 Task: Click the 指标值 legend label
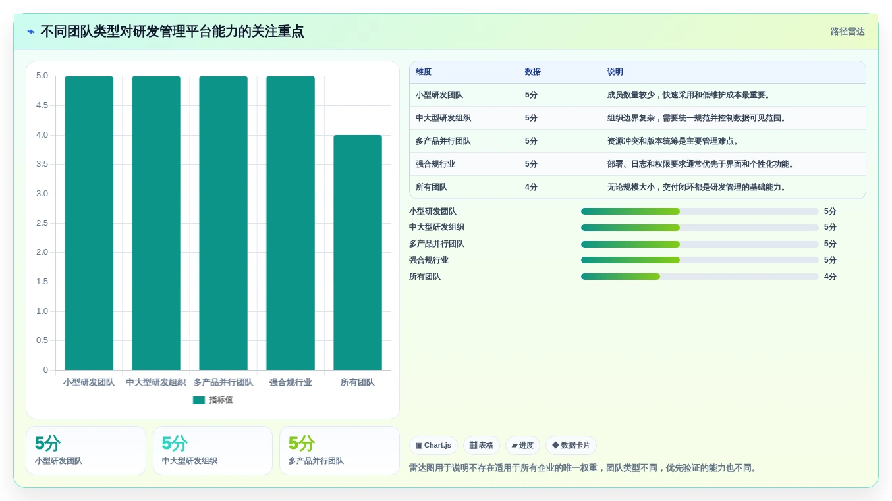click(221, 400)
